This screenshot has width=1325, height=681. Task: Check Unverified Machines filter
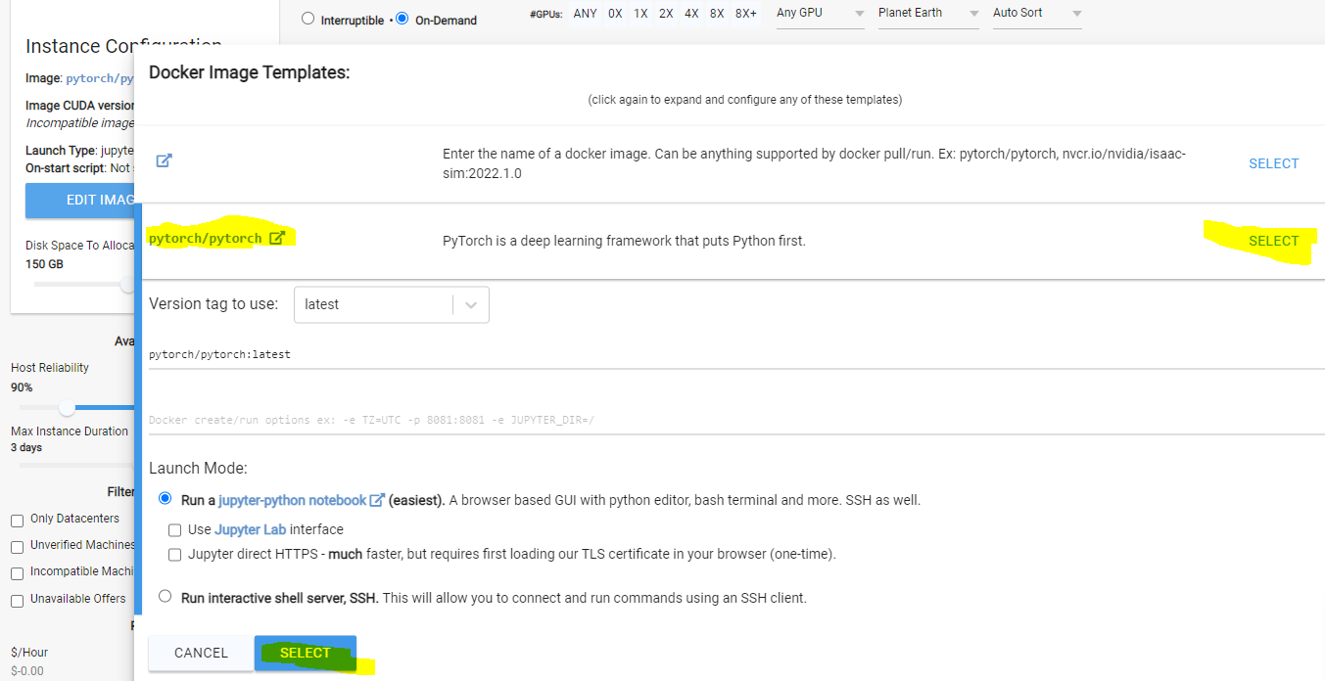click(x=17, y=547)
